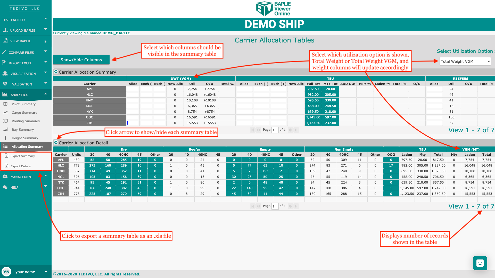The image size is (495, 278).
Task: Collapse the Carrier Allocation Detail table
Action: [x=56, y=143]
